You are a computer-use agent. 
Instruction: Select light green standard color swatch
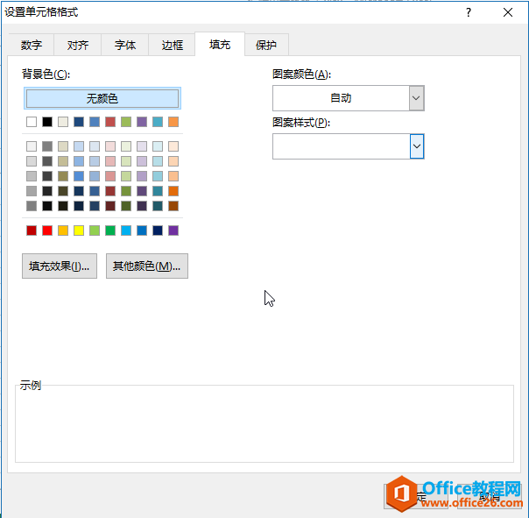95,231
